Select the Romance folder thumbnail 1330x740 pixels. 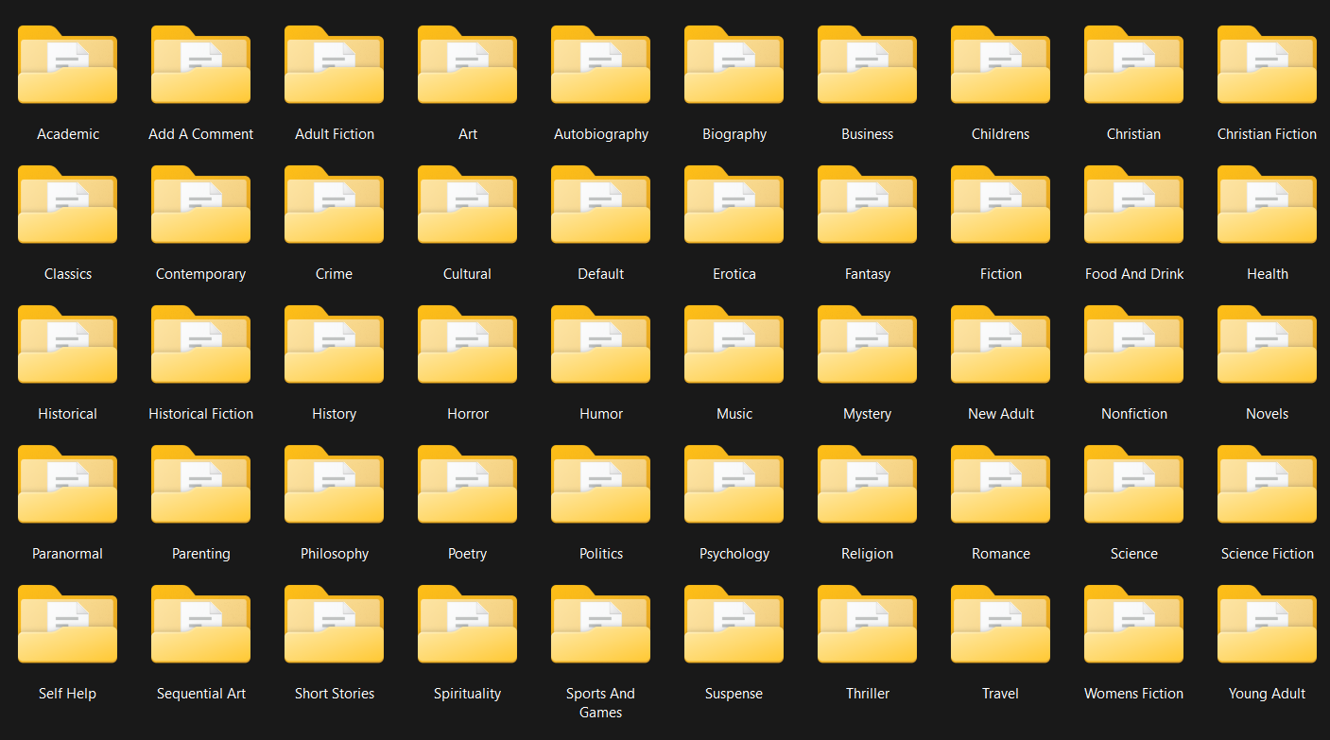click(x=1000, y=486)
